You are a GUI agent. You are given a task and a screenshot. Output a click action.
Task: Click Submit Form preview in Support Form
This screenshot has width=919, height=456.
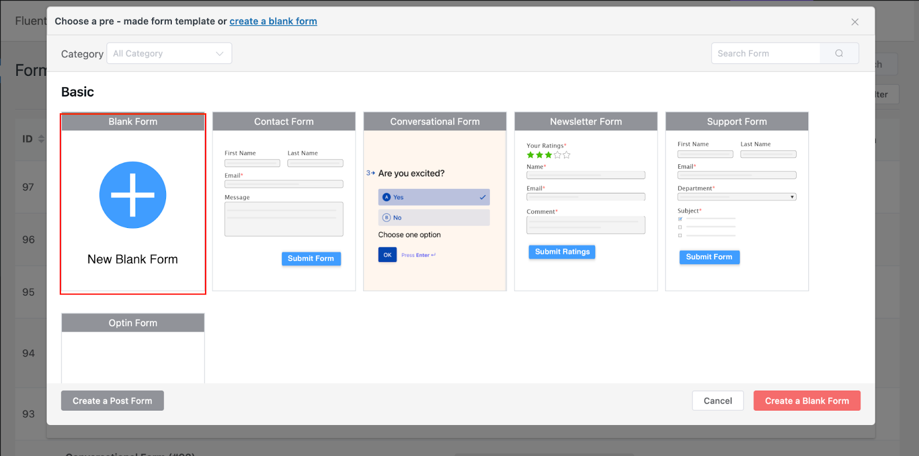tap(709, 257)
